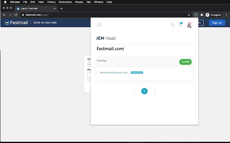The image size is (230, 143).
Task: Go to next page using right chevron
Action: pos(155,91)
